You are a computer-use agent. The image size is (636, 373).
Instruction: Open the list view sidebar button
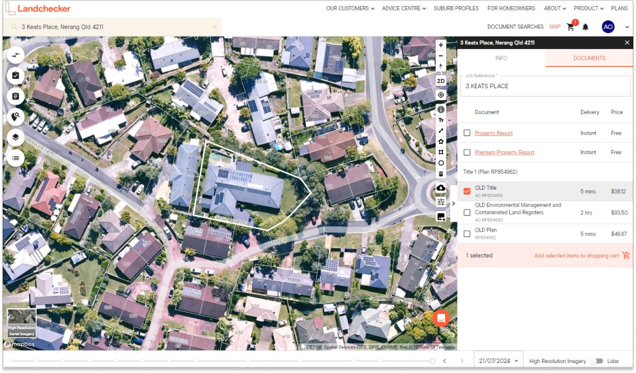pyautogui.click(x=16, y=158)
